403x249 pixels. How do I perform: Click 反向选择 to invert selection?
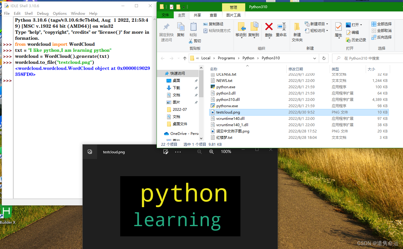tap(381, 37)
